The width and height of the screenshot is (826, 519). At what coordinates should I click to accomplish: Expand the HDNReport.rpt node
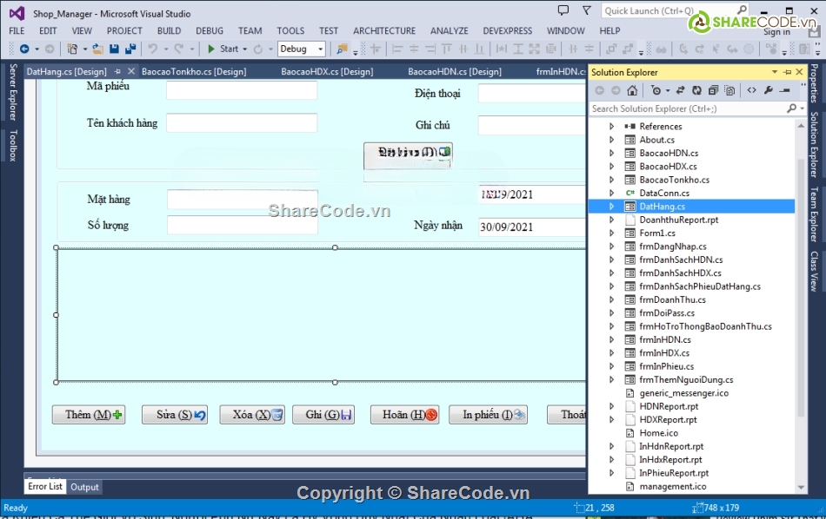point(611,406)
